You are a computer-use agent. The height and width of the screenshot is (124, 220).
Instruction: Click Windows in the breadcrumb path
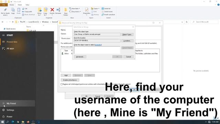point(45,22)
